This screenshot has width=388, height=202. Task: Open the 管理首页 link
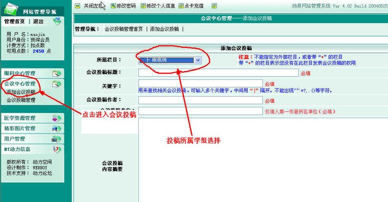[15, 21]
